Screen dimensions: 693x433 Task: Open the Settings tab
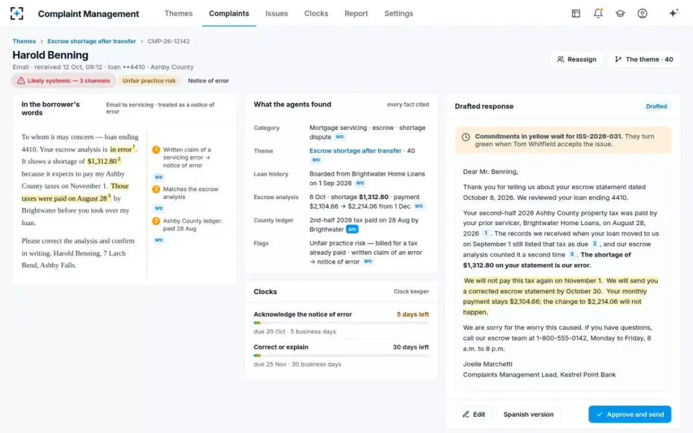[x=398, y=13]
